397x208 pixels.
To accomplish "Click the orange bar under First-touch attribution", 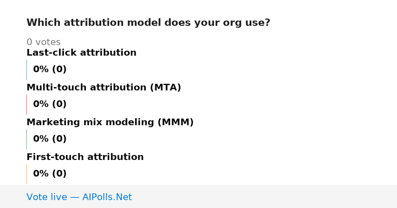I will pyautogui.click(x=26, y=174).
